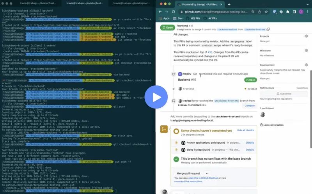This screenshot has height=194, width=312.
Task: Click the orange merge status icon
Action: [164, 129]
